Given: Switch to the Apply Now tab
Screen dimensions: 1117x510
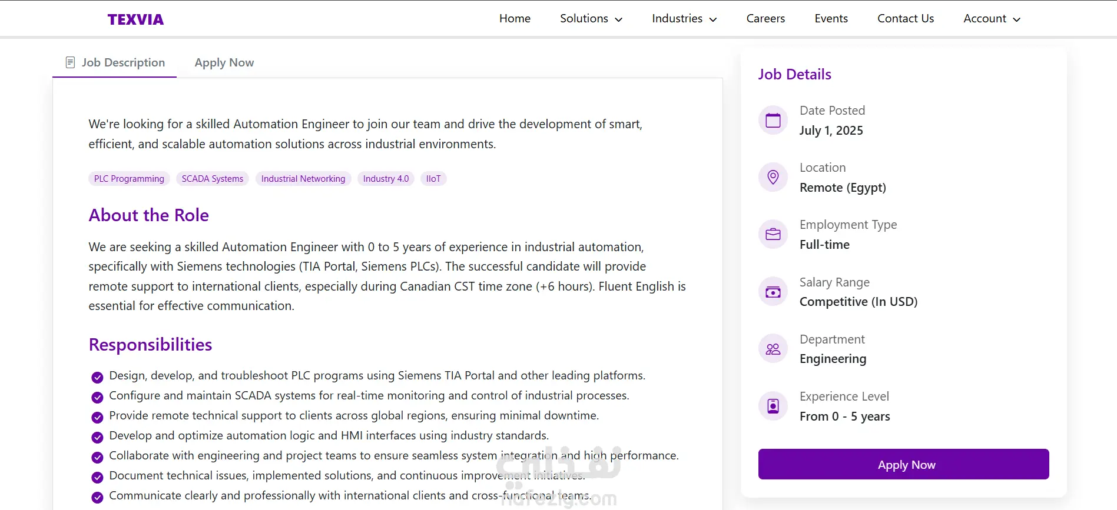Looking at the screenshot, I should tap(224, 63).
